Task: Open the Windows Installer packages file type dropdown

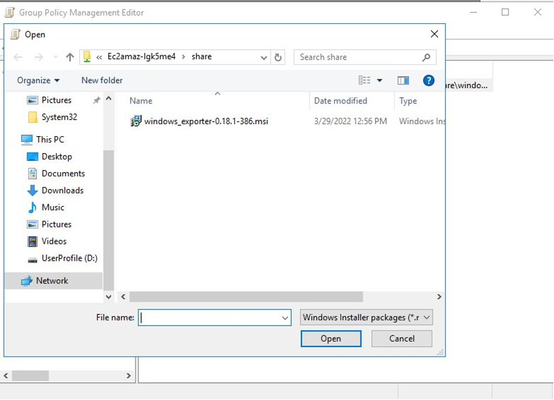Action: tap(366, 317)
